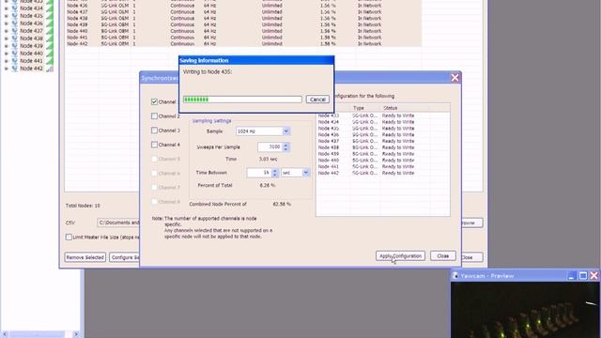Viewport: 601px width, 338px height.
Task: Click the grayed Channel 6 checkbox
Action: [x=154, y=173]
